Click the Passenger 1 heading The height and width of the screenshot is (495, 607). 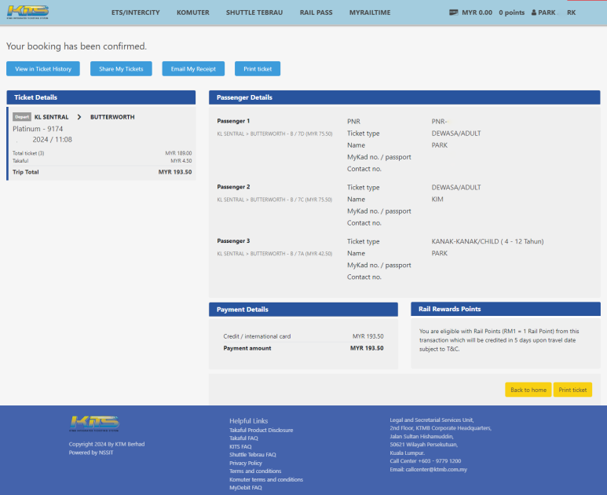pos(233,121)
